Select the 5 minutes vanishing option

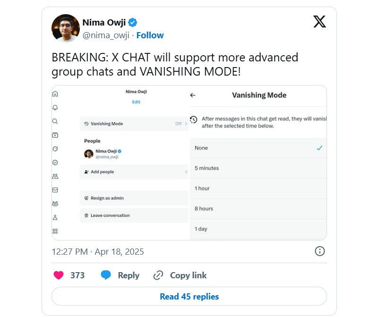(x=258, y=168)
